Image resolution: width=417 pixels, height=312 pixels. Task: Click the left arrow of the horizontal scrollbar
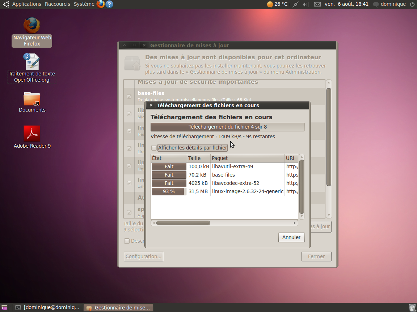(x=153, y=223)
